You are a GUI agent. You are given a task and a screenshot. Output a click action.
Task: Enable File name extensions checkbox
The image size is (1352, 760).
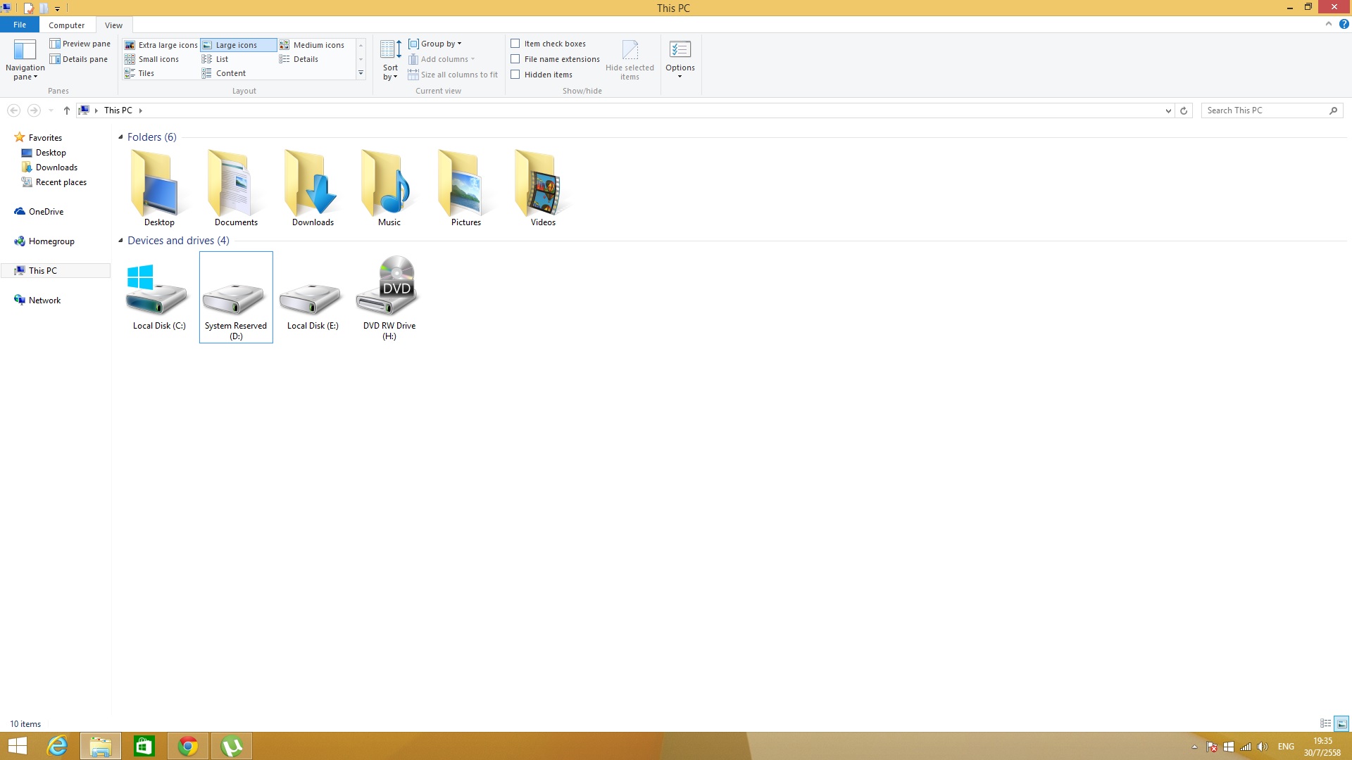click(515, 59)
